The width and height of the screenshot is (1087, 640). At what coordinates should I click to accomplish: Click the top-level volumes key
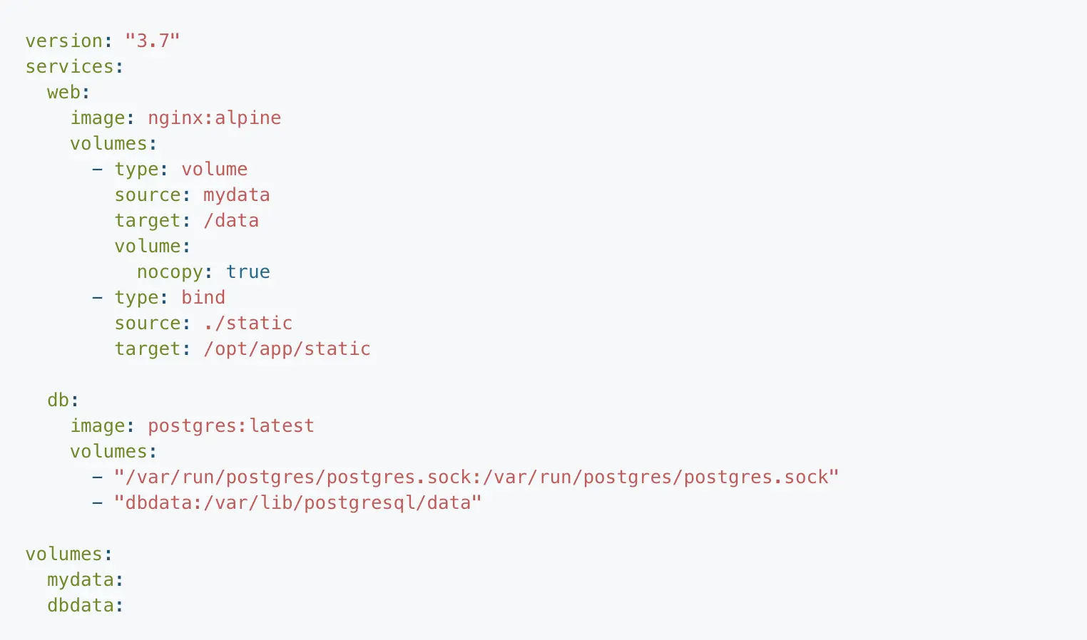[64, 554]
